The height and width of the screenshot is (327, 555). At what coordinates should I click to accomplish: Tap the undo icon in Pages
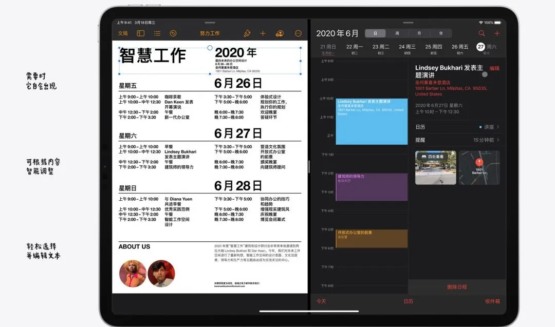click(x=173, y=33)
